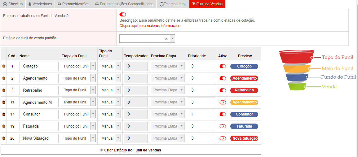The image size is (358, 157).
Task: Click Criar Estágio no Funil de Vendas button
Action: [130, 150]
